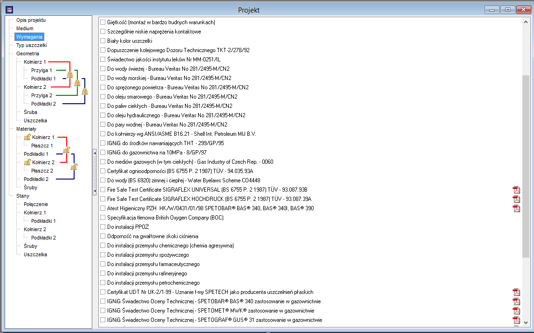This screenshot has width=534, height=333.
Task: Open PDF for Atest Higieniczny PZH
Action: pyautogui.click(x=516, y=208)
